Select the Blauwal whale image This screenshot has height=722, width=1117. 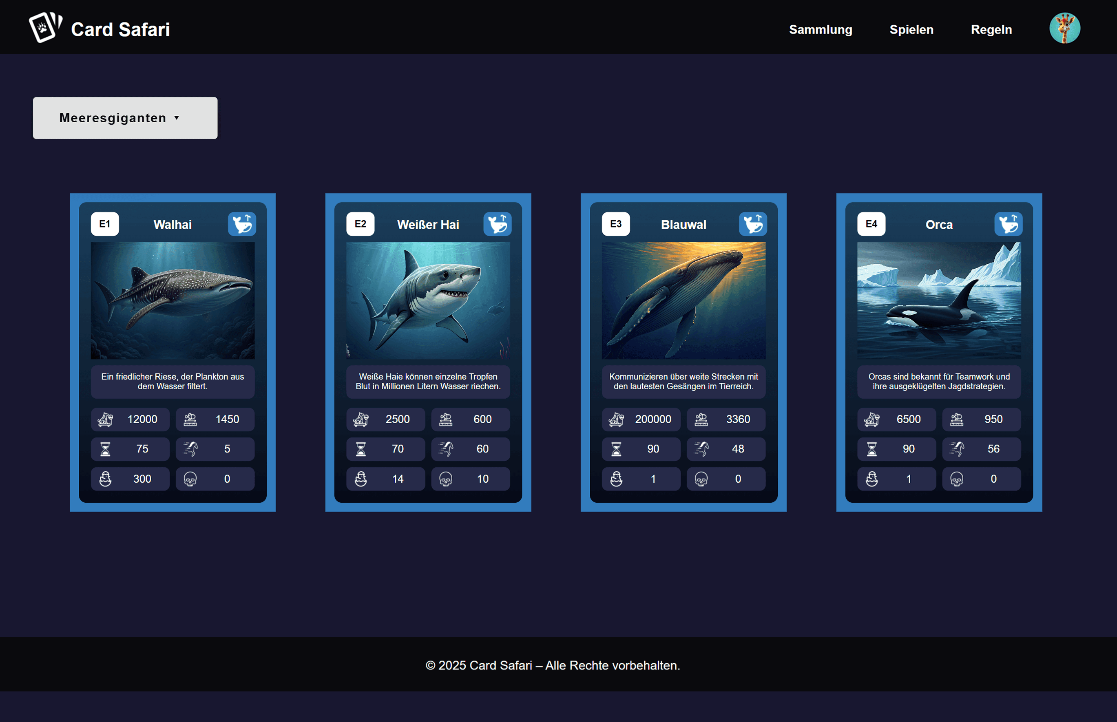pyautogui.click(x=683, y=300)
